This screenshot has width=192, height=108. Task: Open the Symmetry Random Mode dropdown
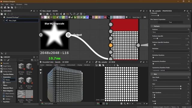(171, 70)
